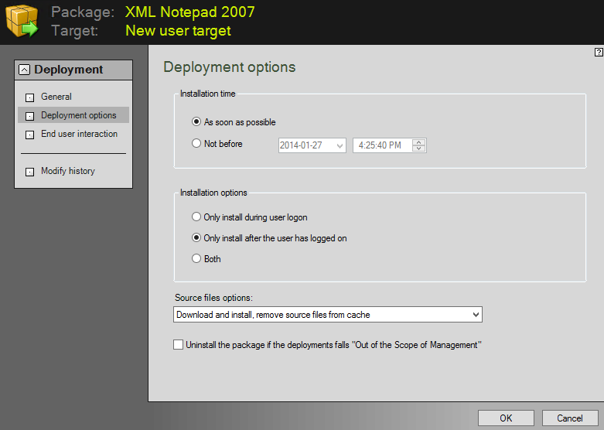Image resolution: width=604 pixels, height=430 pixels.
Task: Click the Source files options label
Action: tap(213, 298)
